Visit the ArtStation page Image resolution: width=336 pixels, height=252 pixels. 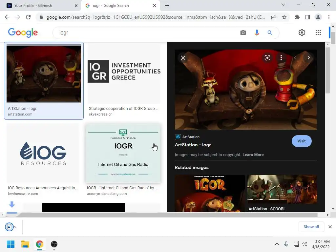(x=302, y=141)
